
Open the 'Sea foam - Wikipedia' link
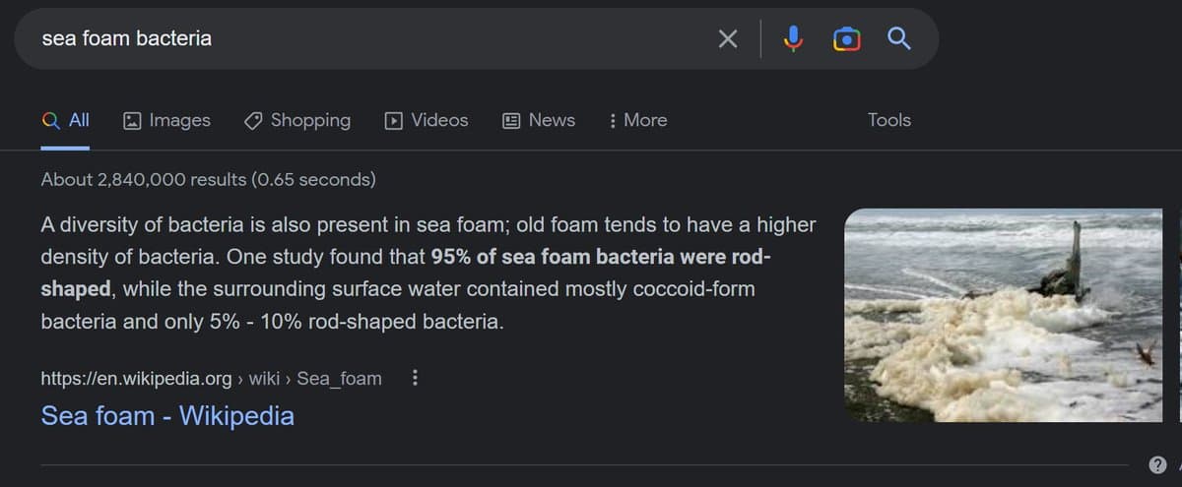pos(167,415)
